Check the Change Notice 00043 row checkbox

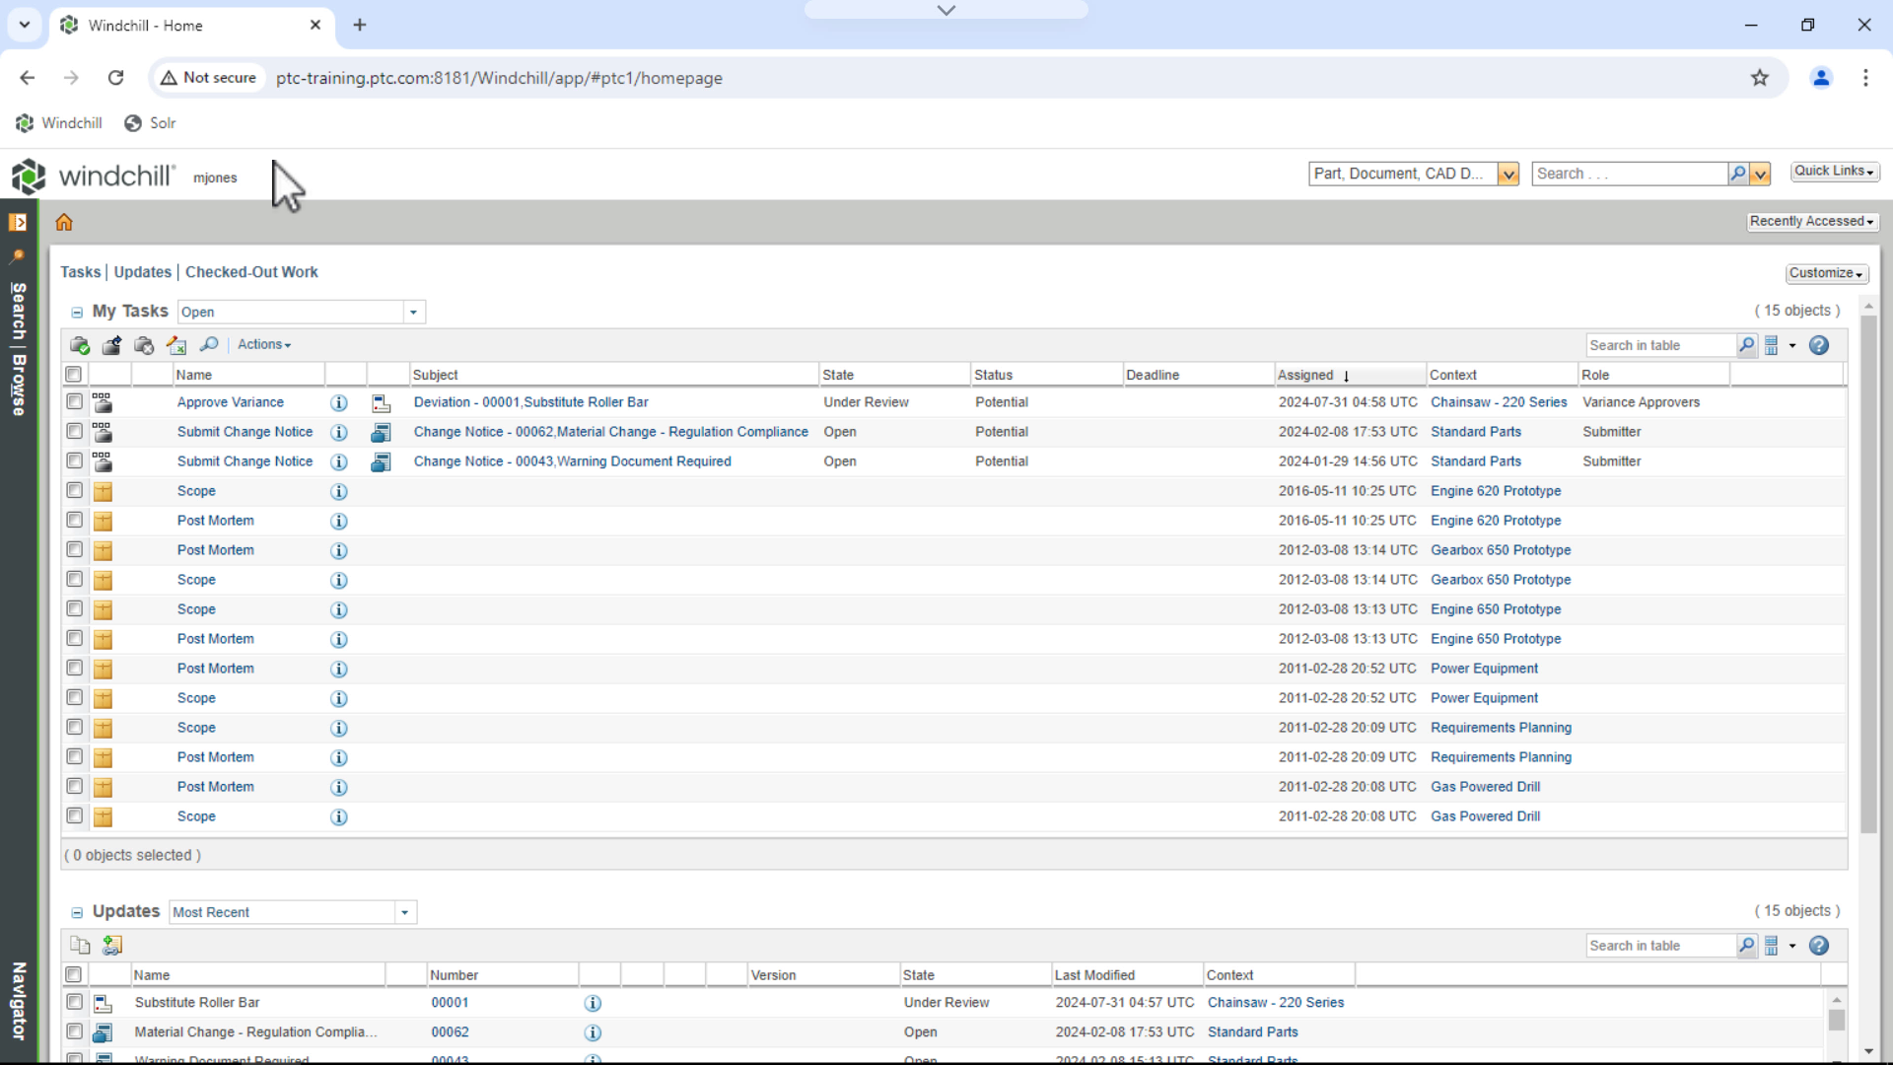point(75,461)
